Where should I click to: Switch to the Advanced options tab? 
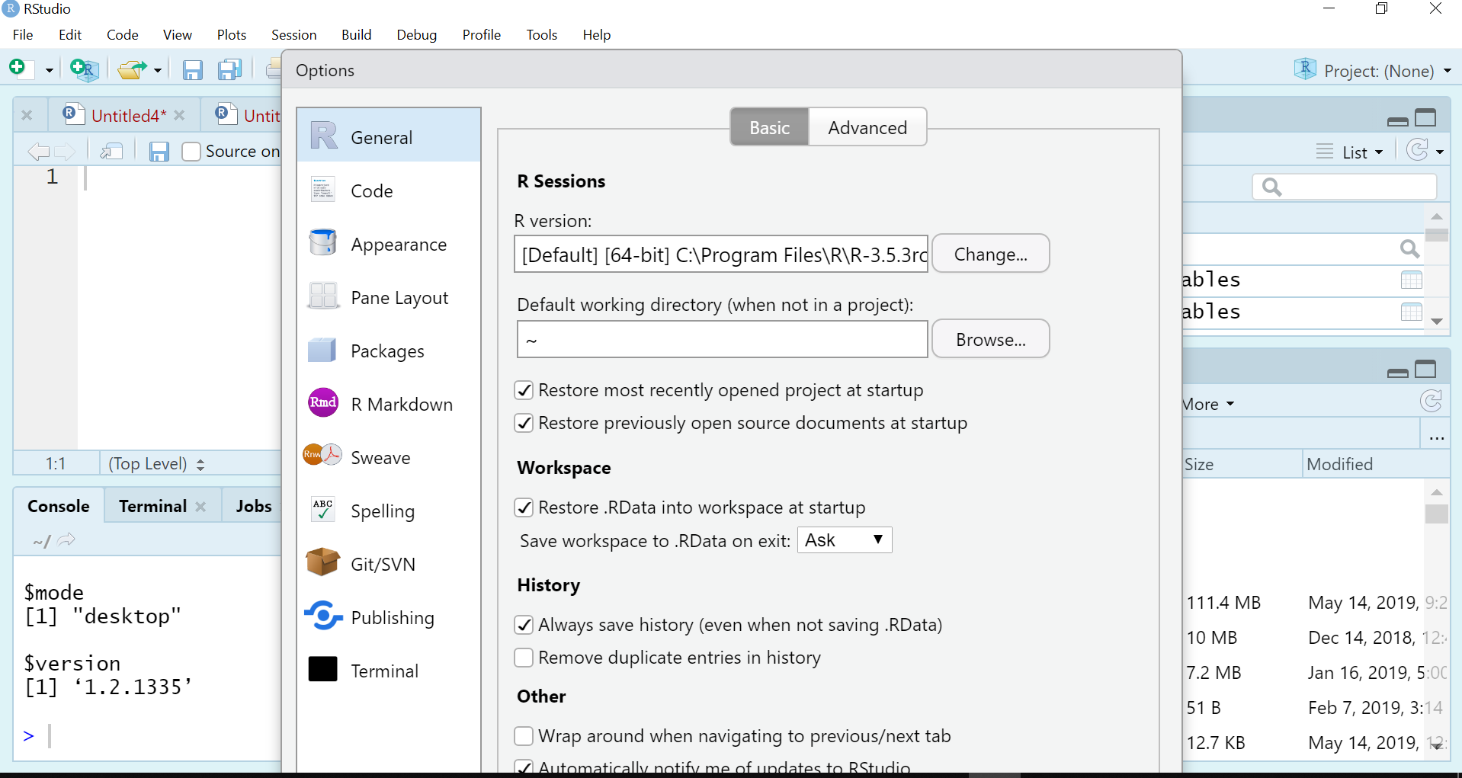(867, 126)
